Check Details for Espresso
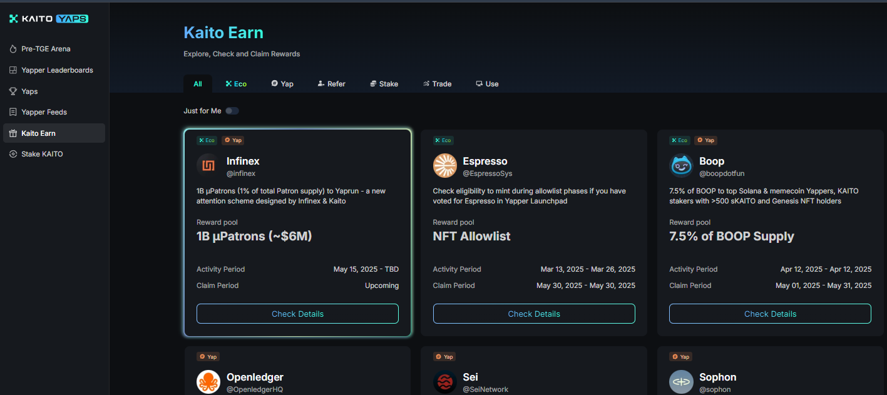 [534, 314]
